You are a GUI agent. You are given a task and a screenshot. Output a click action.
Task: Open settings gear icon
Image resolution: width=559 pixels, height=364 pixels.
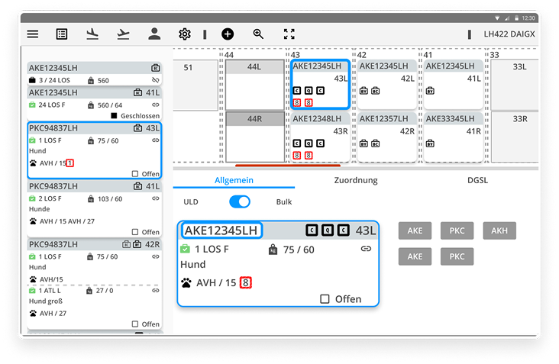click(x=184, y=34)
